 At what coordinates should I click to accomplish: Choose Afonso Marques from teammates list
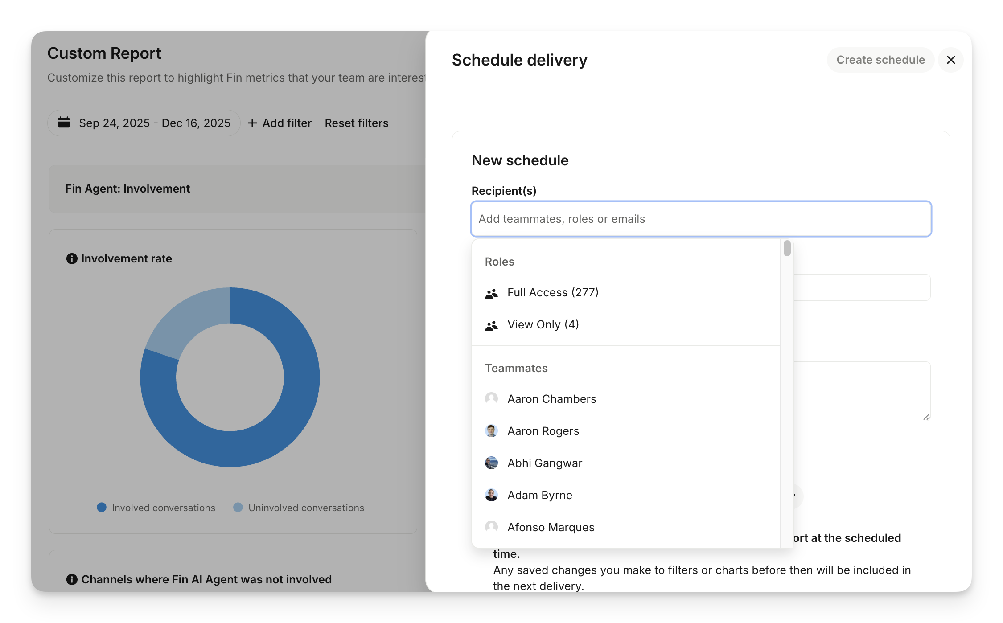click(551, 527)
